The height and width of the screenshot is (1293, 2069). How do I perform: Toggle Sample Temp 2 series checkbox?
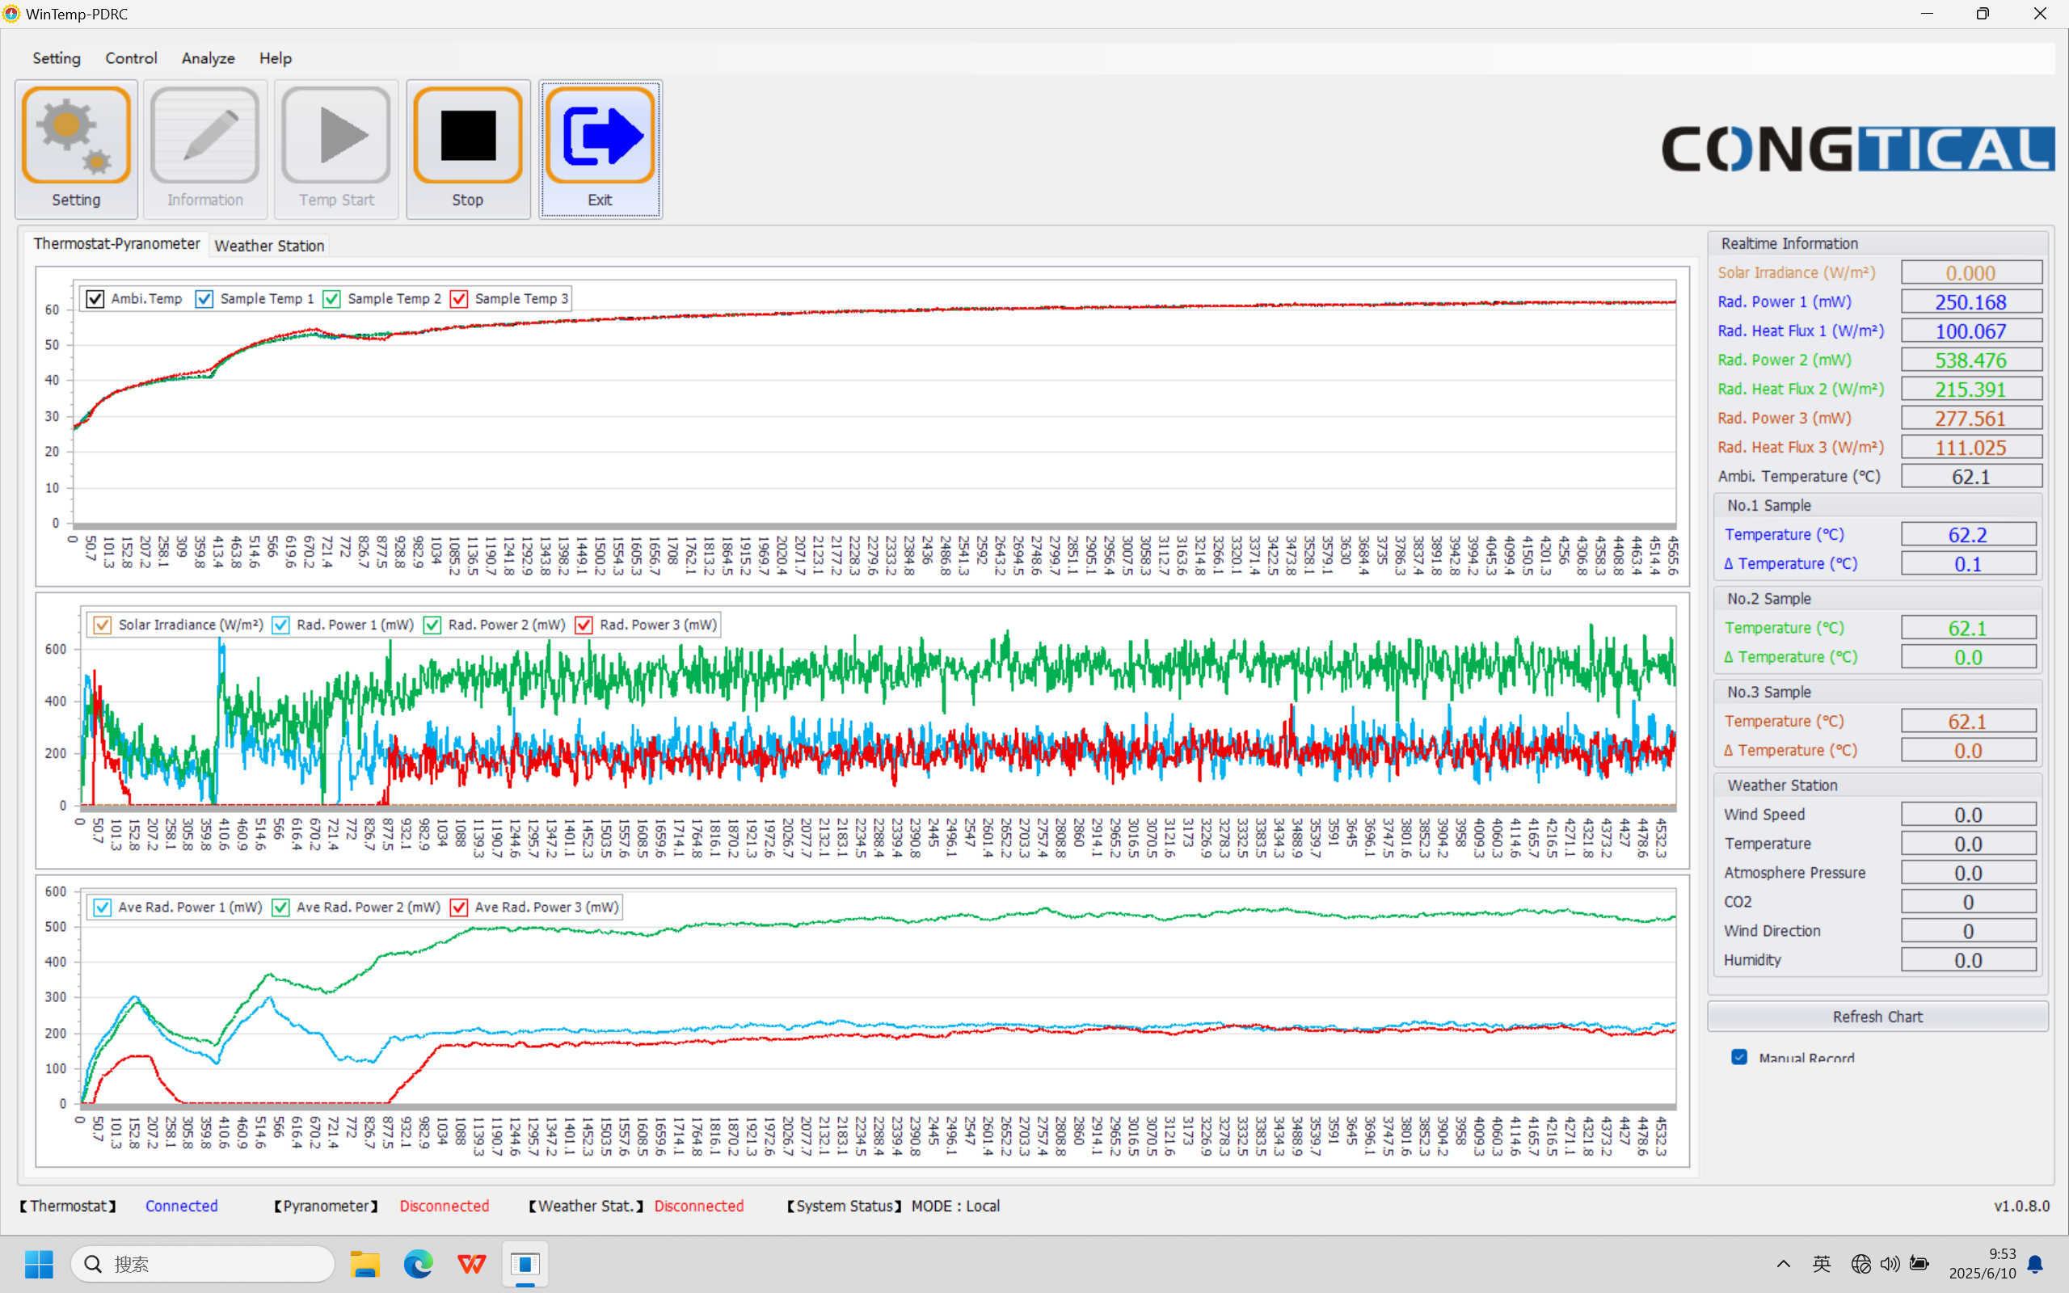pyautogui.click(x=331, y=298)
